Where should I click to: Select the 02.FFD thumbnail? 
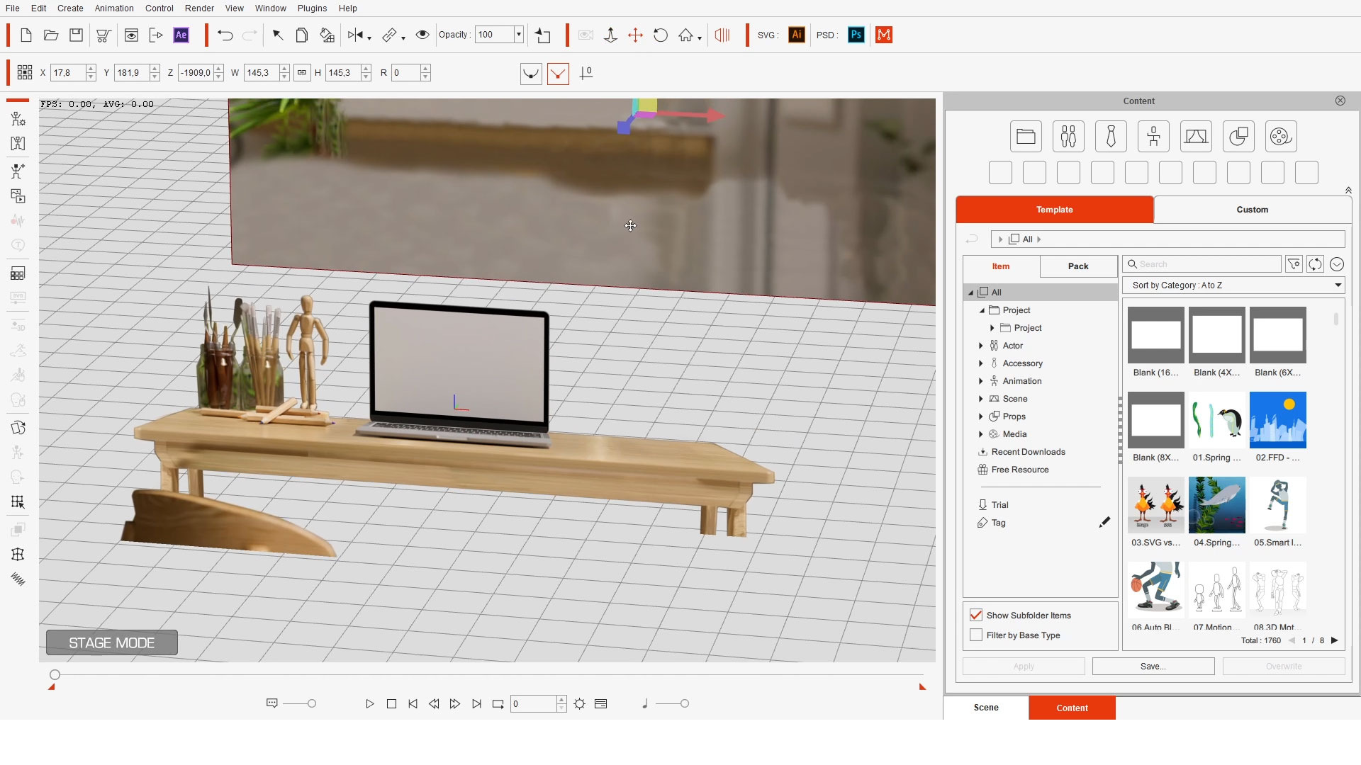[1277, 427]
